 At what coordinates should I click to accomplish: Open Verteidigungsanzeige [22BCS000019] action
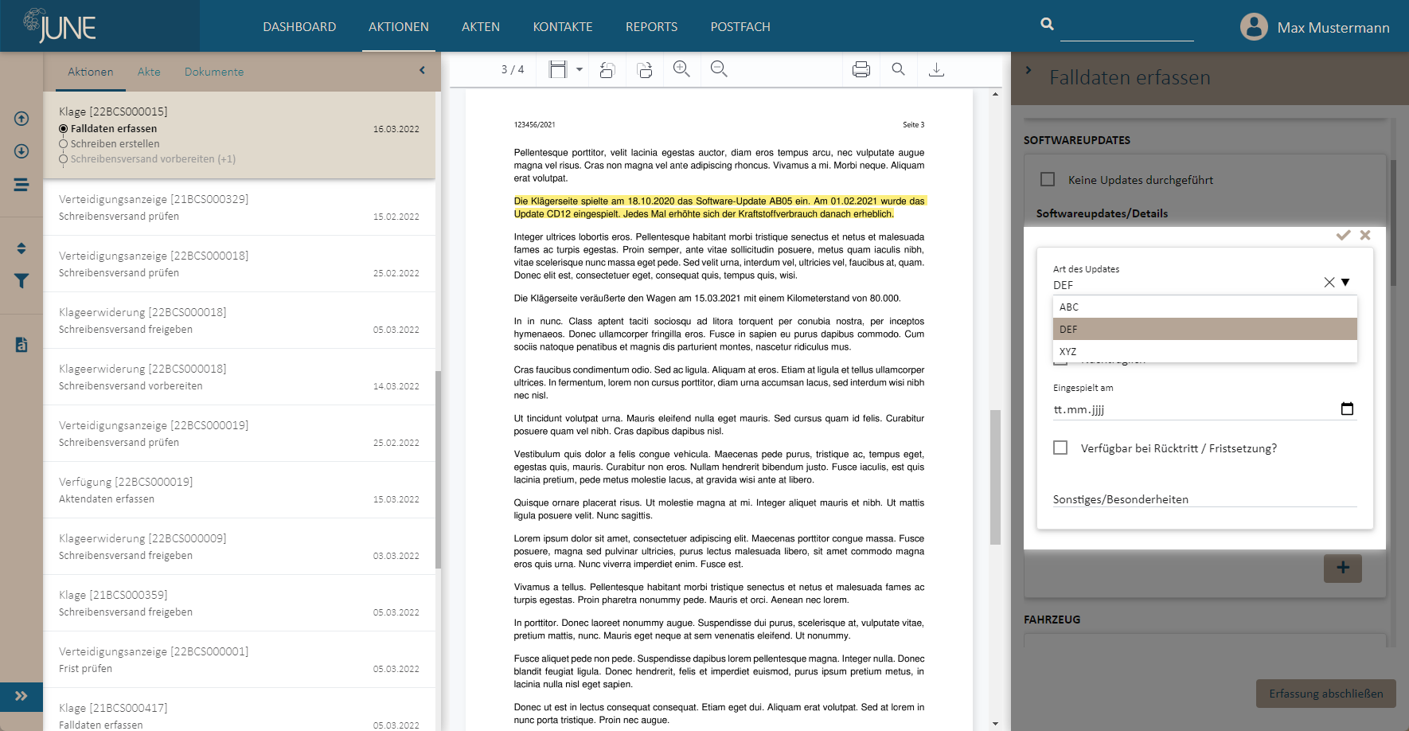(239, 433)
